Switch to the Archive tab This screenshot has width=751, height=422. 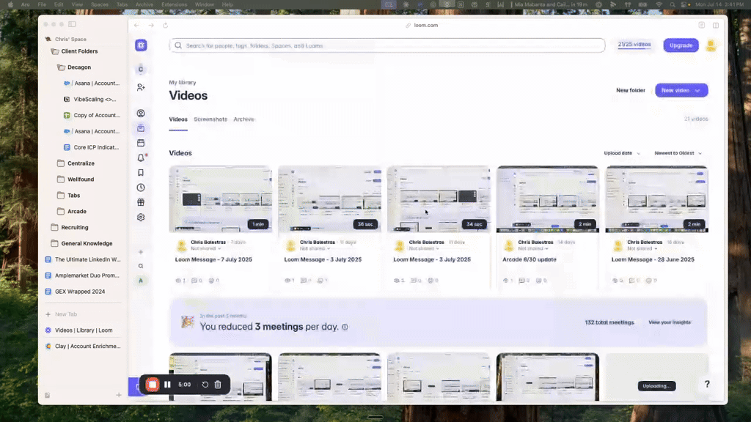[x=244, y=119]
